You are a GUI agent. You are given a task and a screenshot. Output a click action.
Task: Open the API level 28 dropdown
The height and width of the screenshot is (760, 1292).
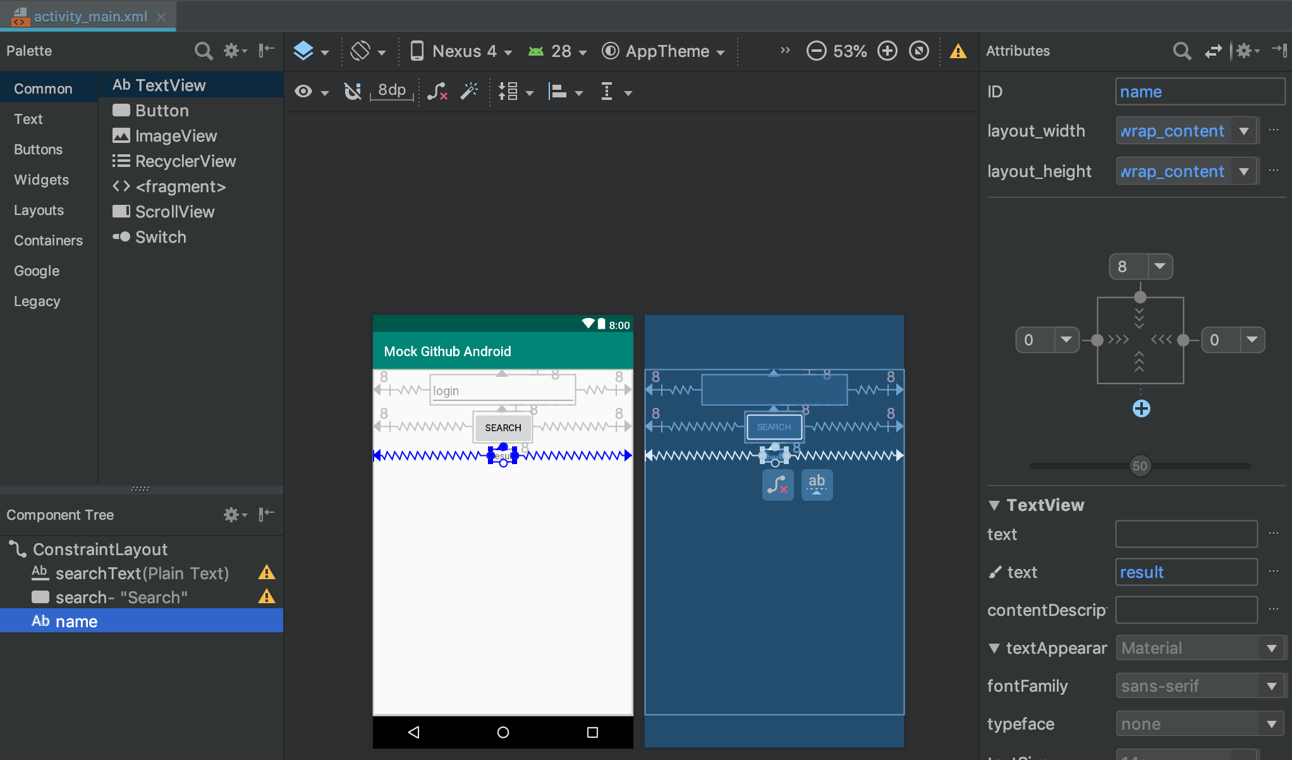click(558, 51)
